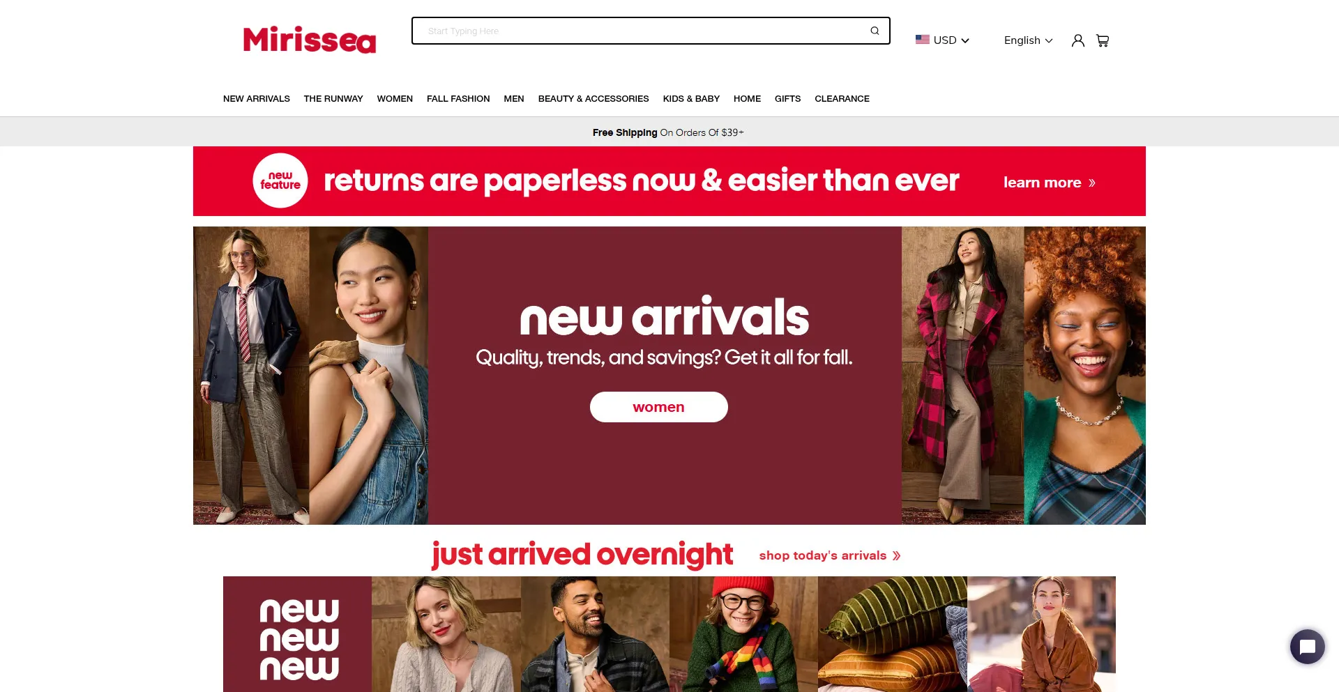This screenshot has height=692, width=1339.
Task: Click the new feature circle badge
Action: click(x=280, y=180)
